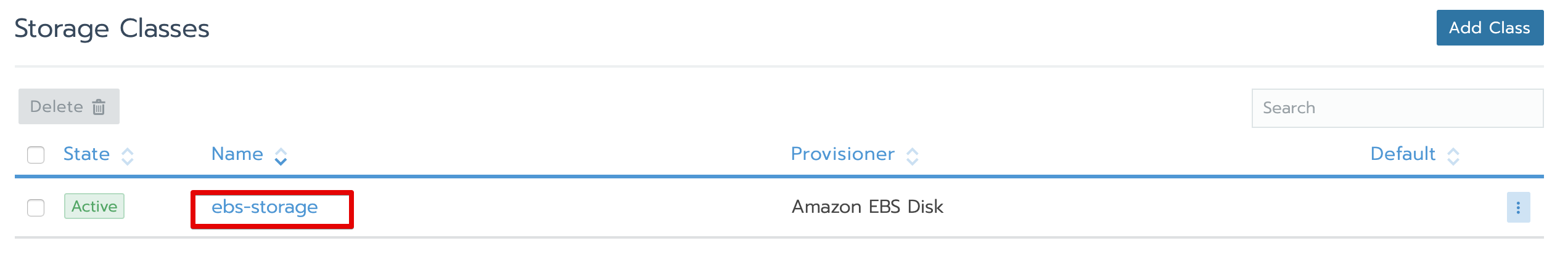Click the Storage Classes page heading
Viewport: 1560px width, 278px height.
click(112, 28)
